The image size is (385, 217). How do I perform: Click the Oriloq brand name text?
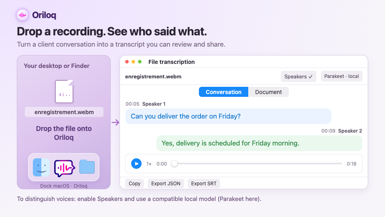[44, 15]
